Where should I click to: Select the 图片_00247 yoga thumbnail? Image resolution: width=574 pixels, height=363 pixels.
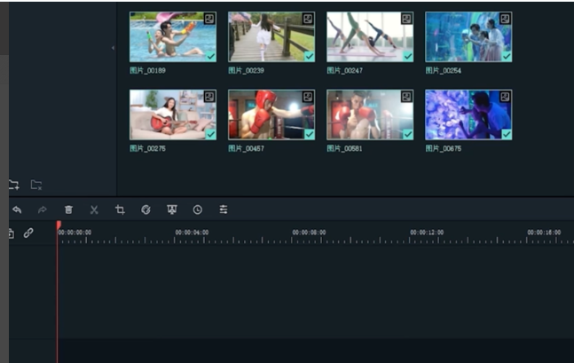point(369,36)
